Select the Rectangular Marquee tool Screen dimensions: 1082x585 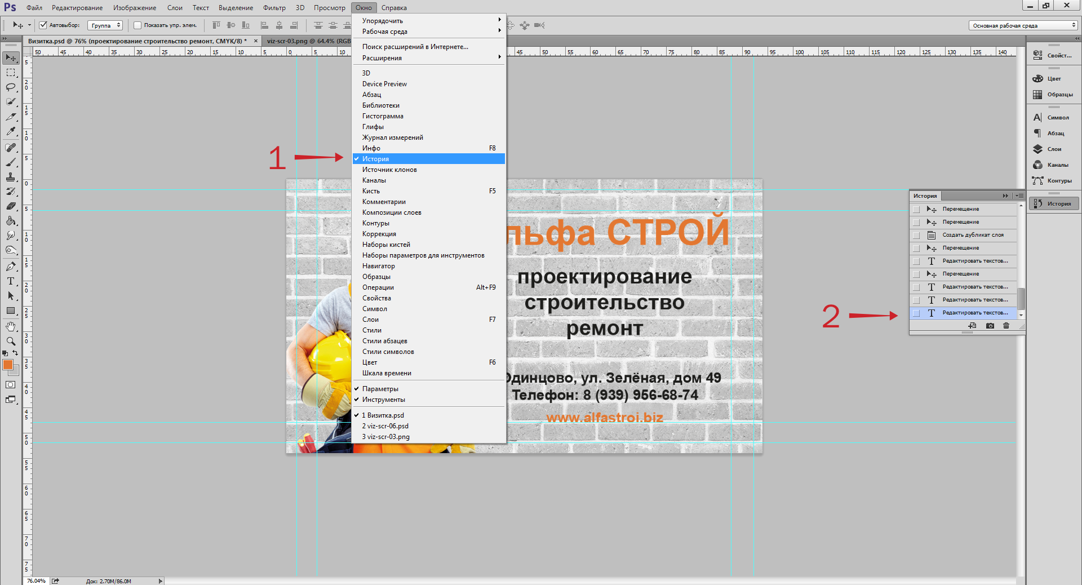11,73
